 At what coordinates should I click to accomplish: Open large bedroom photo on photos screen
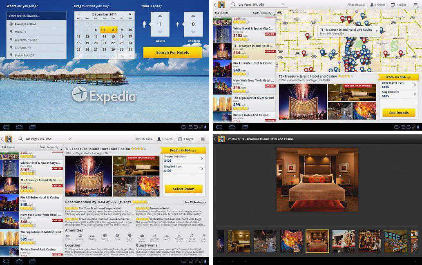click(317, 179)
